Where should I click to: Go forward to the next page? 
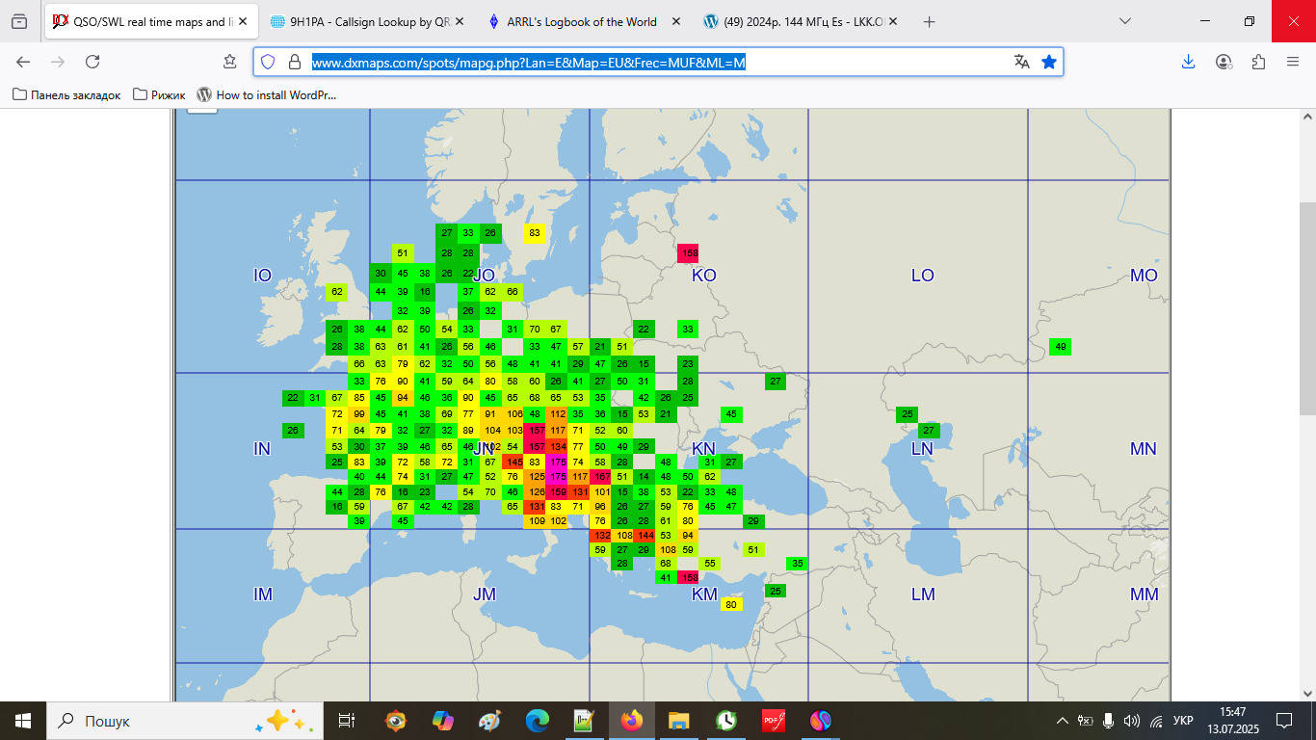point(58,62)
